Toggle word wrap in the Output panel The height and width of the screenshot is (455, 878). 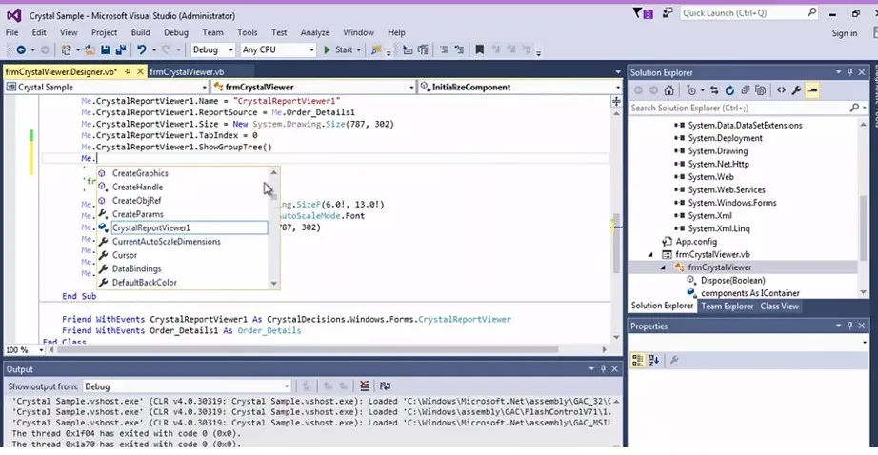coord(385,386)
